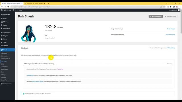Go back in the browser
182x102 pixels.
[2, 7]
